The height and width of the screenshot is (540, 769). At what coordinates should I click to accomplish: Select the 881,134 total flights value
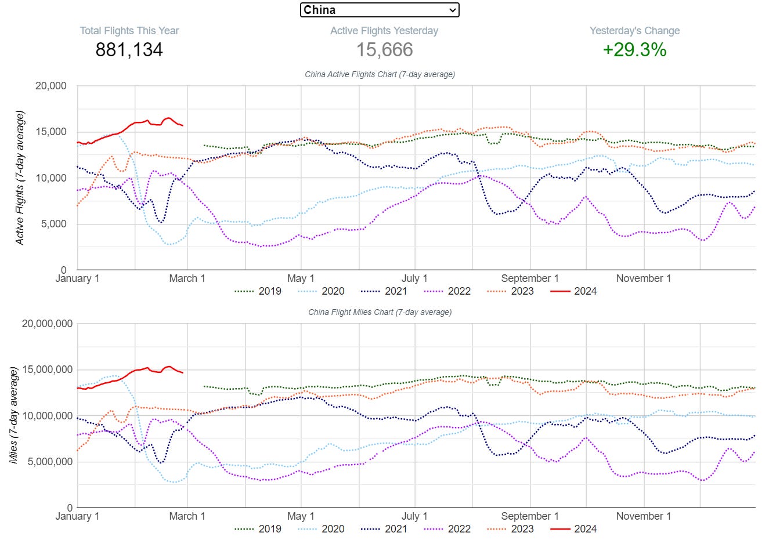pos(129,50)
